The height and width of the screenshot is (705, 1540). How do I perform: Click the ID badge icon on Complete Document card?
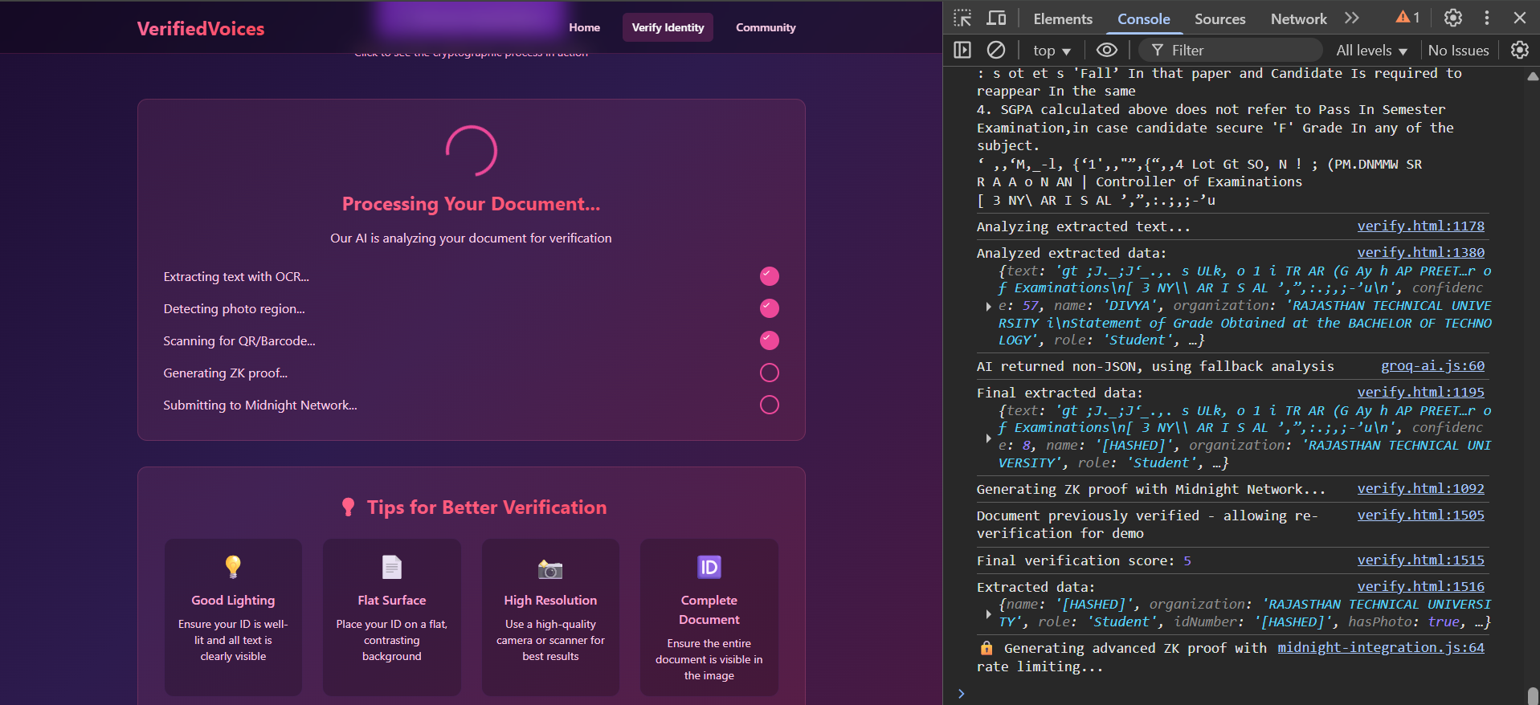[x=709, y=567]
